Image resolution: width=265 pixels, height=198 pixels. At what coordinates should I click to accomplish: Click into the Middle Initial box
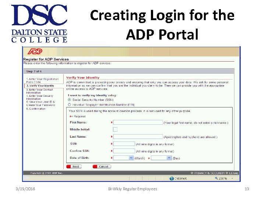tap(115, 129)
